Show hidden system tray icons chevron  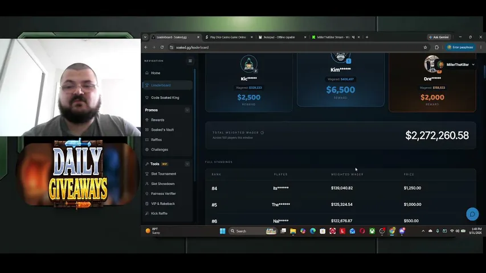(423, 231)
